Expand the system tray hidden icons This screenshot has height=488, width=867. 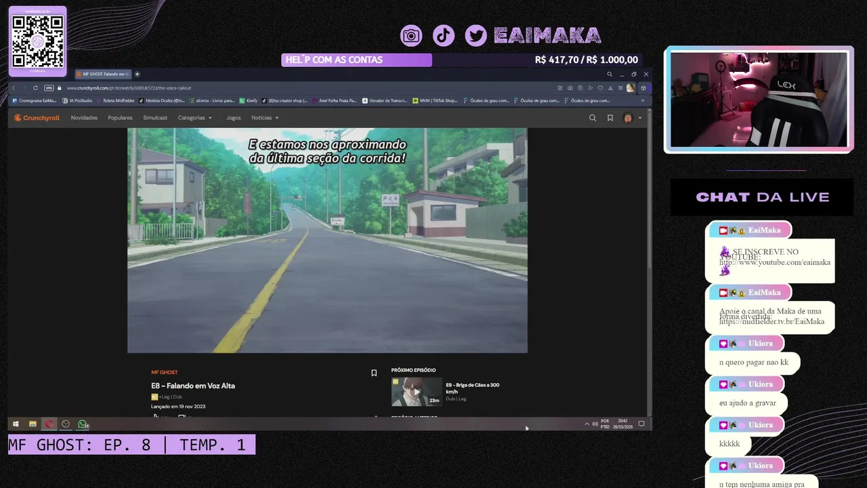587,424
